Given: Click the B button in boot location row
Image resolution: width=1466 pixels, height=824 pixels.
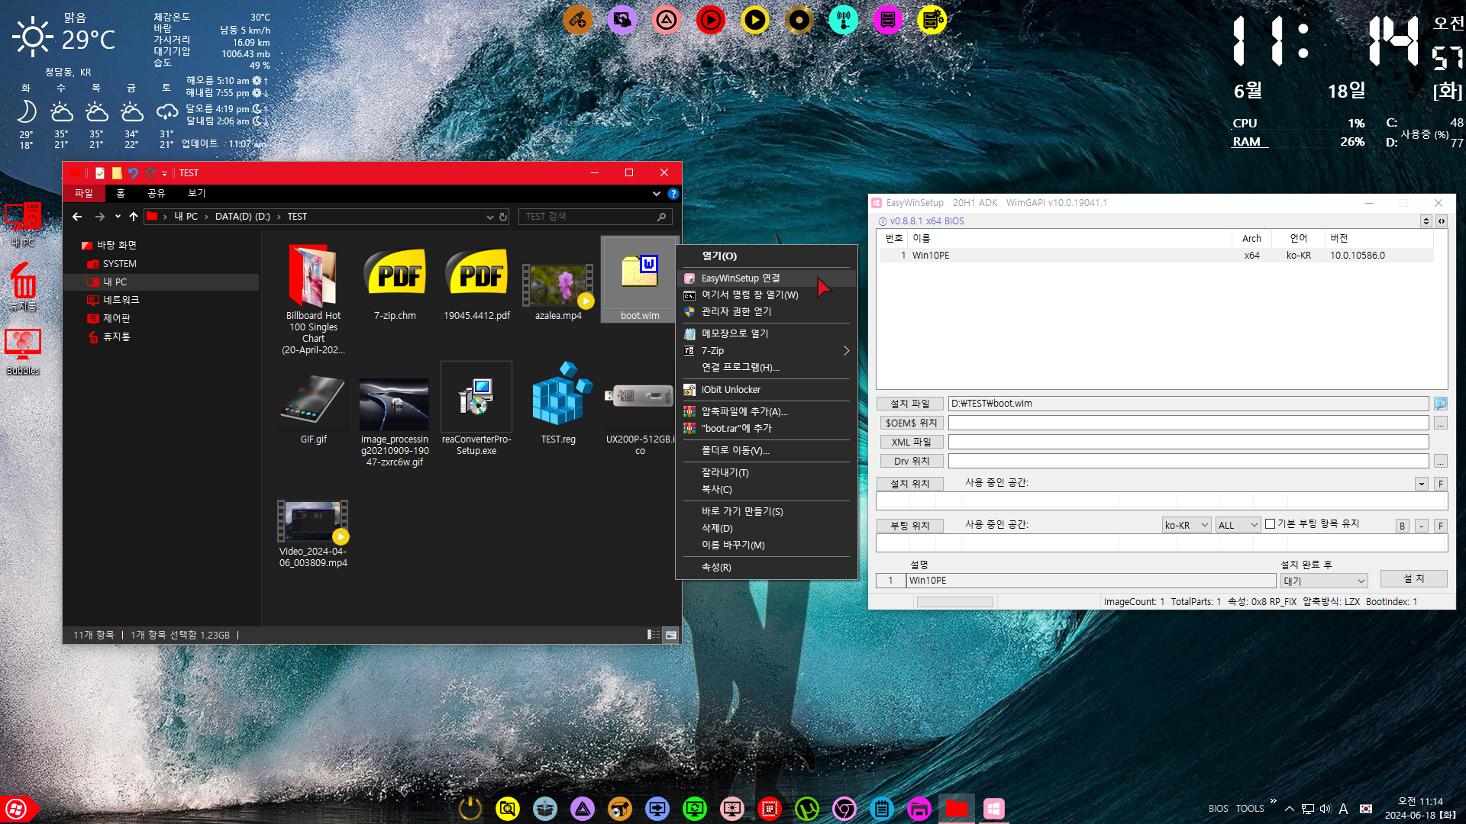Looking at the screenshot, I should (1402, 526).
